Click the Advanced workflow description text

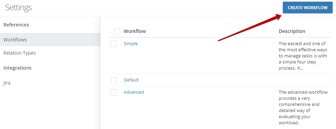[x=303, y=107]
